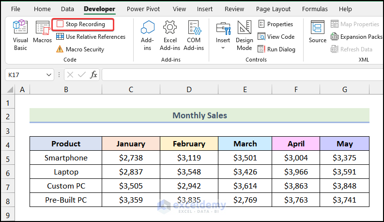Open COM Add-ins dialog

(x=194, y=35)
